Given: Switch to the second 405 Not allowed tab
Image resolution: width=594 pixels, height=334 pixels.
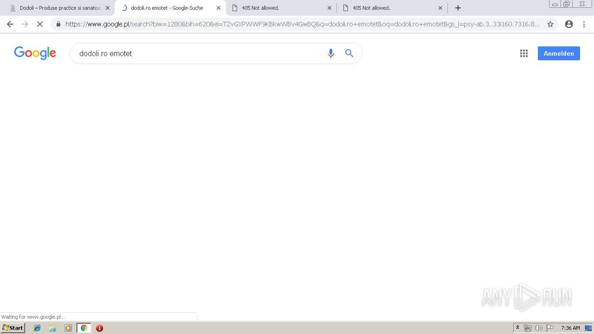Looking at the screenshot, I should click(391, 8).
